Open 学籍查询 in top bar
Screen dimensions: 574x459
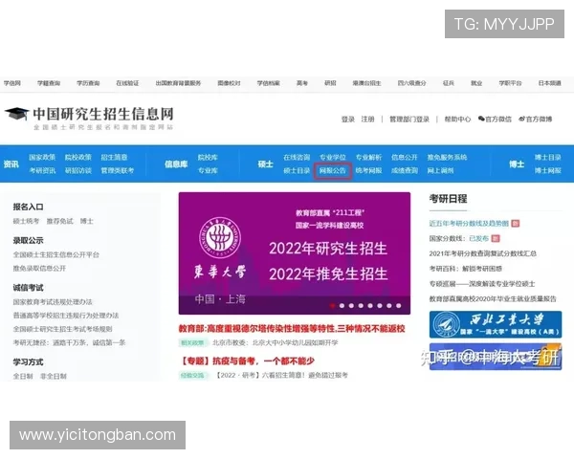click(x=49, y=83)
